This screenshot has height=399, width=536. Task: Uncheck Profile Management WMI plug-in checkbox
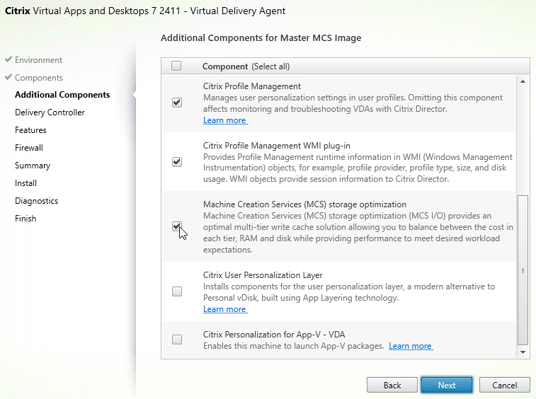(x=177, y=161)
